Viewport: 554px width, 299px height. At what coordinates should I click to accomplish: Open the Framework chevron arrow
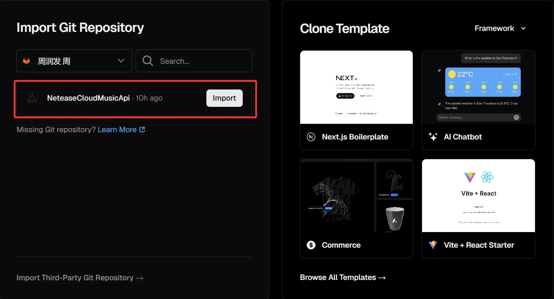[524, 28]
